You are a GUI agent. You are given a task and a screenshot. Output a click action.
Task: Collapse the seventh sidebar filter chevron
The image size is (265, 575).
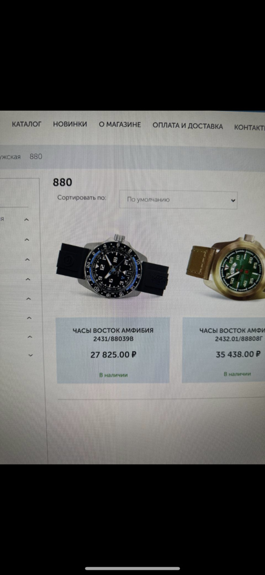[30, 337]
